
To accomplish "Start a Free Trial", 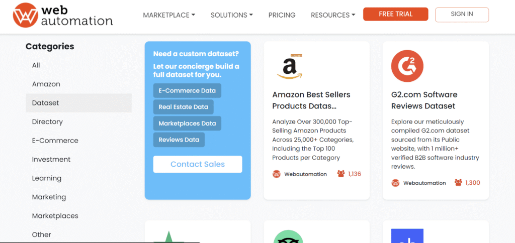I will coord(395,14).
